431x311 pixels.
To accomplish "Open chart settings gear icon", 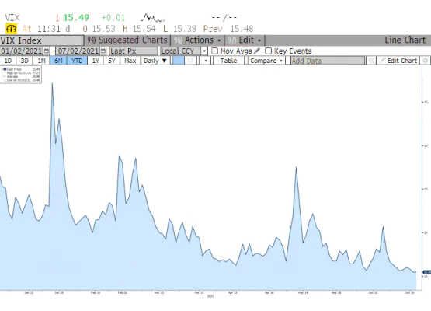I will point(426,61).
